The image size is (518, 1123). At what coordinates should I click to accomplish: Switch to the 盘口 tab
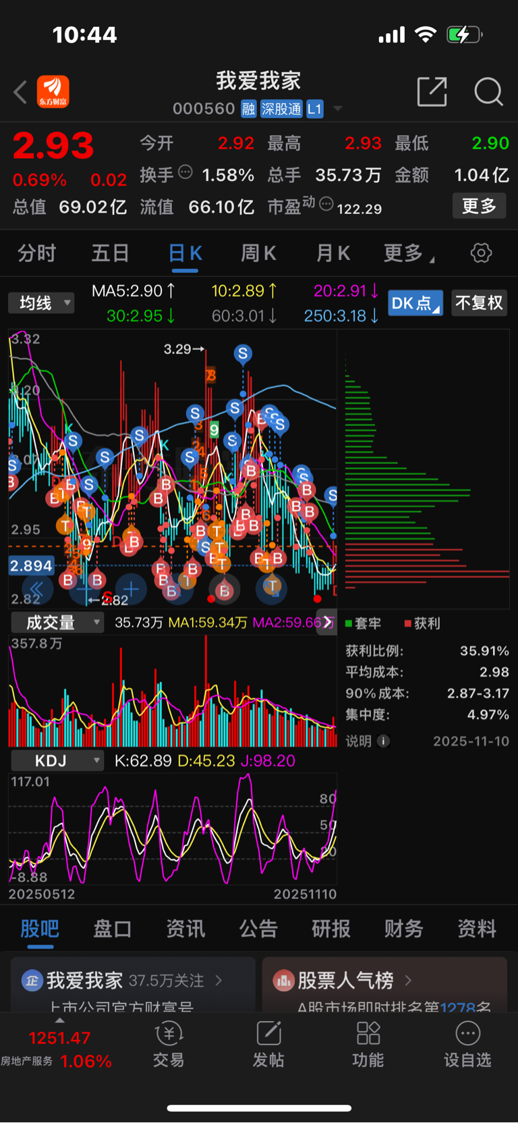[113, 929]
